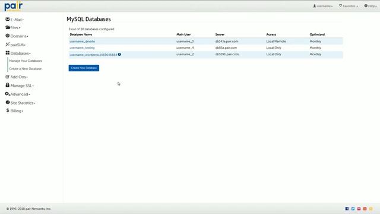
Task: Expand the Domains menu
Action: pos(19,36)
